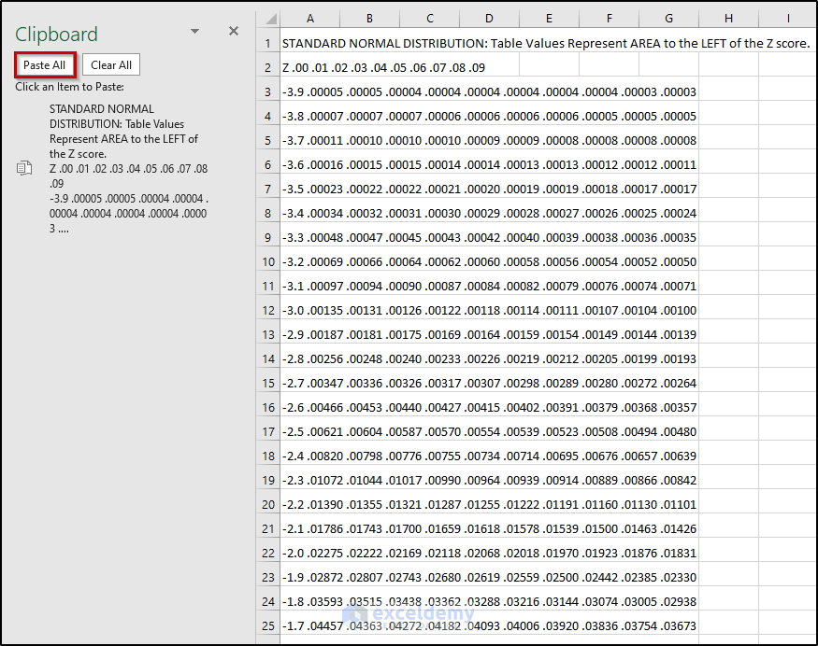Select row 3 header
818x646 pixels.
(268, 91)
